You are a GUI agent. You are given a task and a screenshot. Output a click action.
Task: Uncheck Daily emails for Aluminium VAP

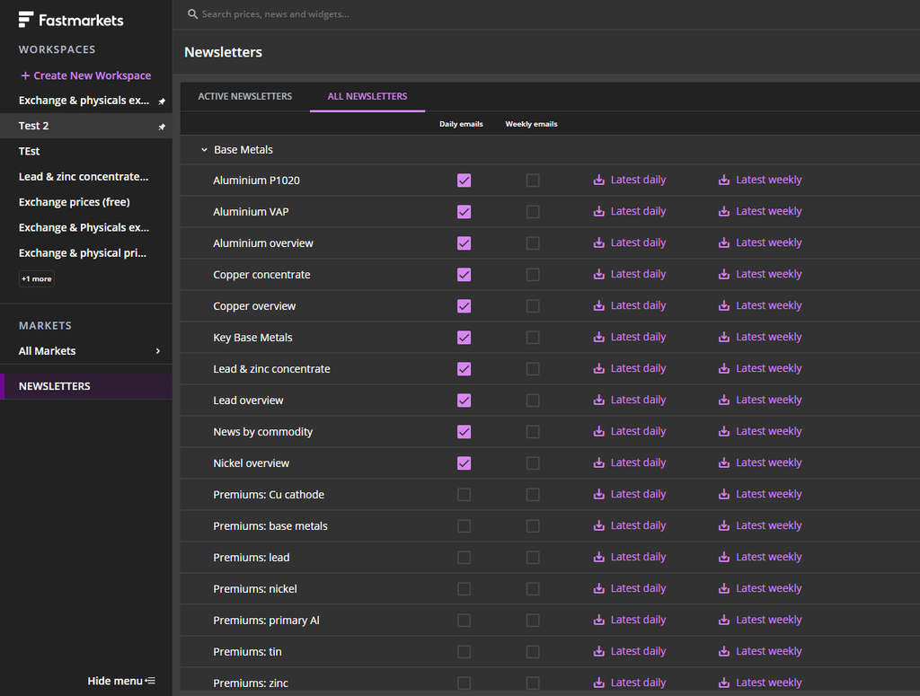[x=464, y=212]
